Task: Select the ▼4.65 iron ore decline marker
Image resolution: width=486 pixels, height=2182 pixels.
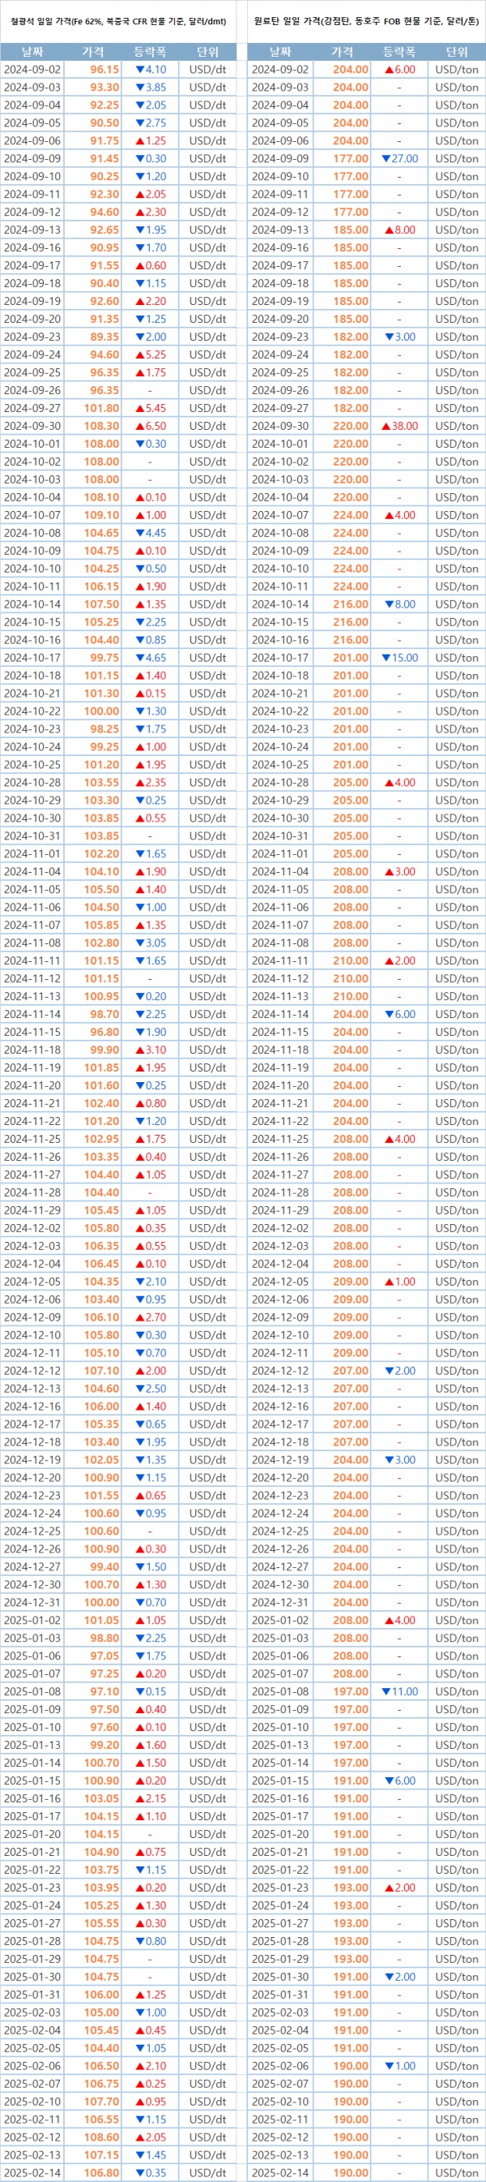Action: (x=151, y=658)
